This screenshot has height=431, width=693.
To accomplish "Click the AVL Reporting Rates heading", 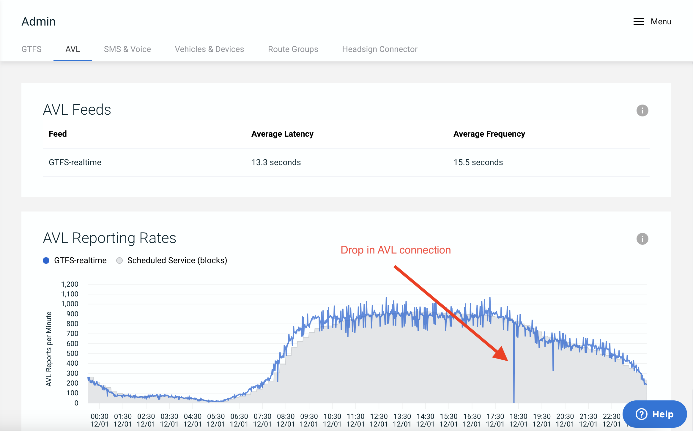I will (x=110, y=238).
